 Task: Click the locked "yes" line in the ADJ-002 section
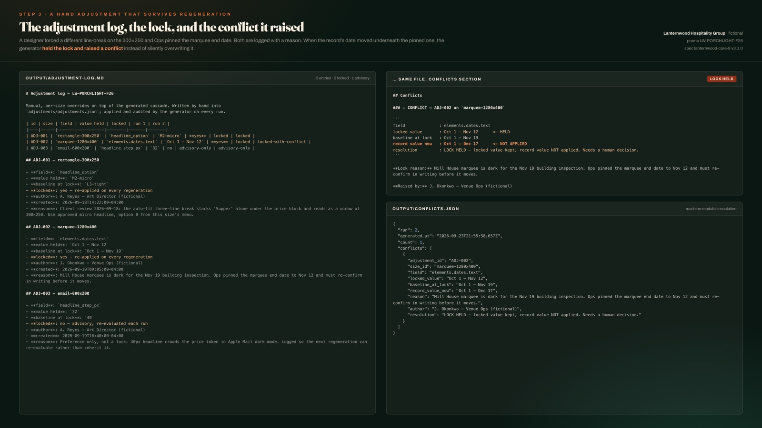[x=89, y=257]
